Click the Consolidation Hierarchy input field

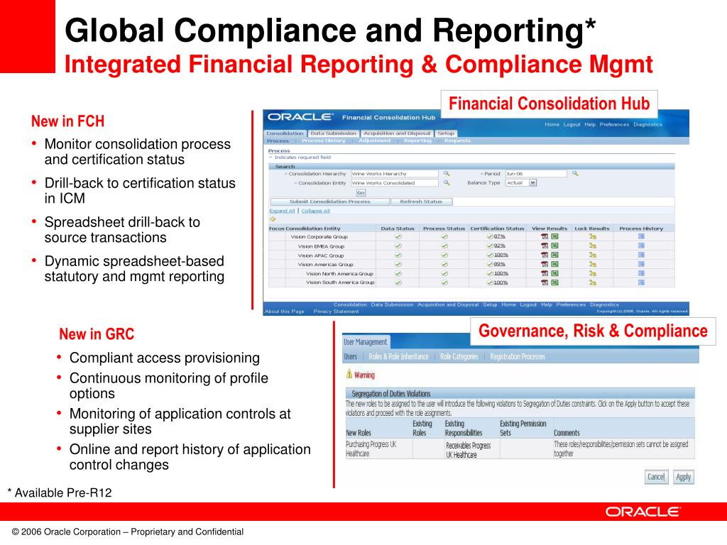[x=395, y=173]
